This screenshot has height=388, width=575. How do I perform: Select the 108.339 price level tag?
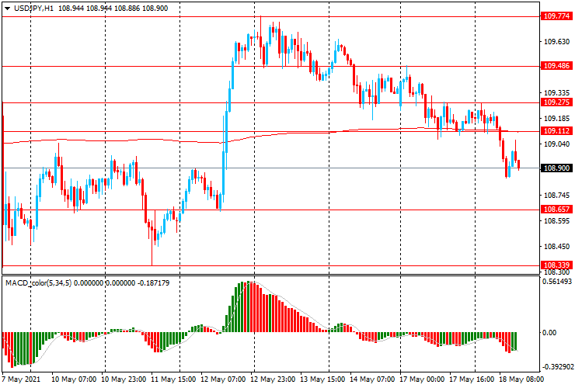click(x=556, y=265)
